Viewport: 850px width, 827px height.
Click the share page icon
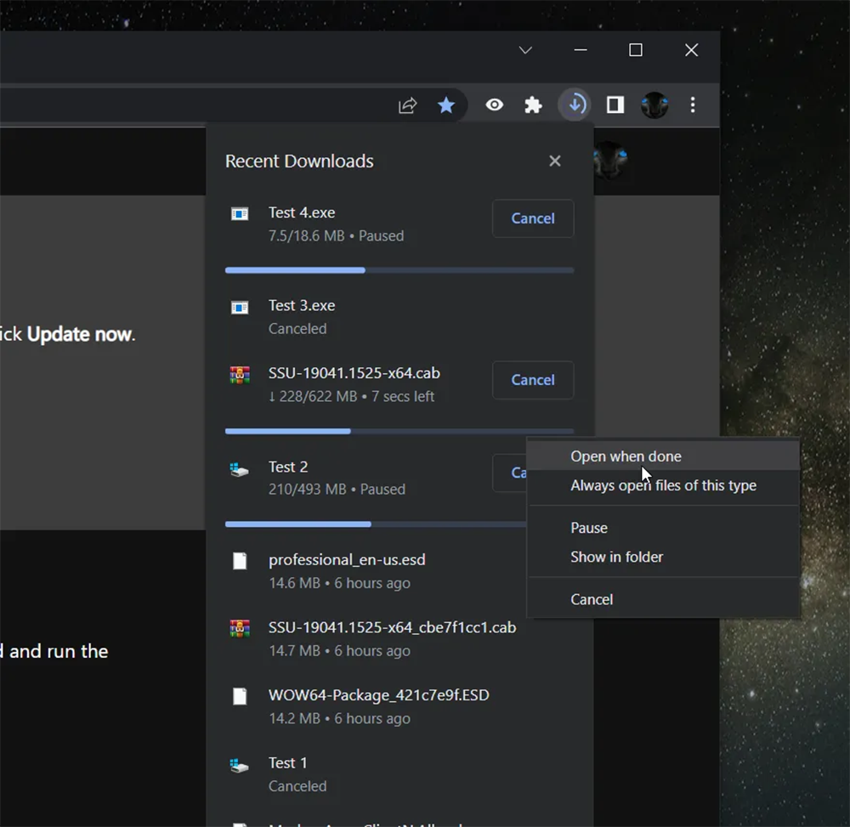[408, 105]
